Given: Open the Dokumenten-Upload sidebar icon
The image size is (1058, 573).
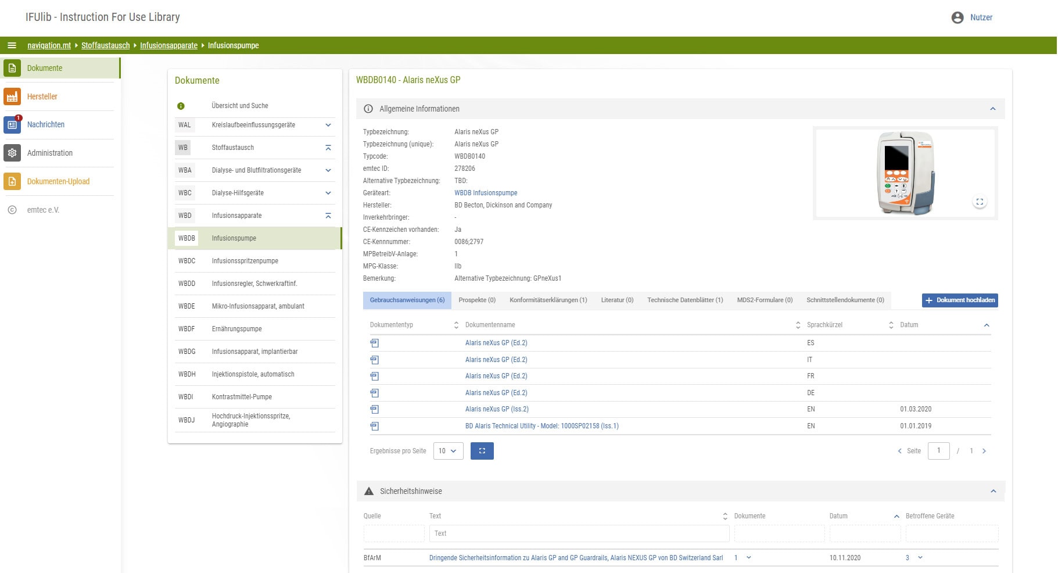Looking at the screenshot, I should 12,181.
